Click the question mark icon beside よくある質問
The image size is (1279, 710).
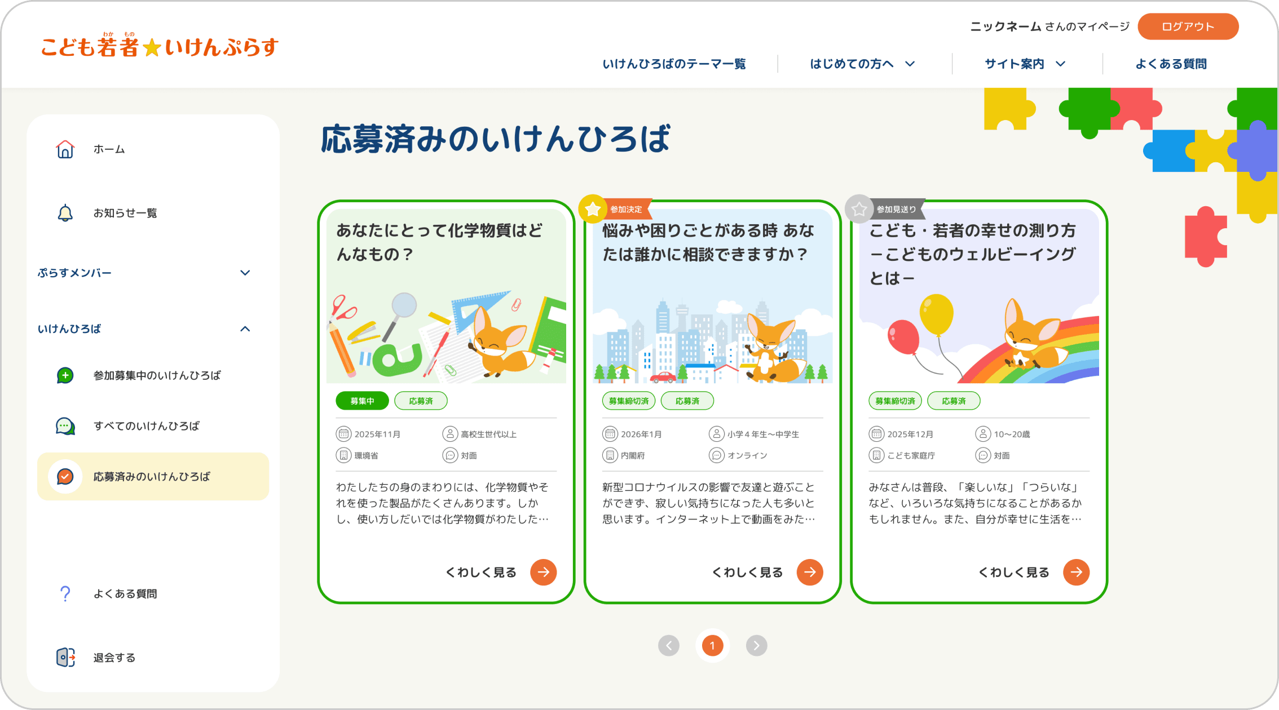[x=65, y=593]
